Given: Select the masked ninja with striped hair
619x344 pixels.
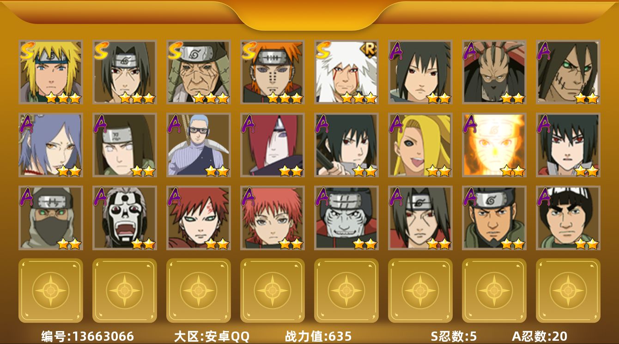Looking at the screenshot, I should (x=494, y=72).
